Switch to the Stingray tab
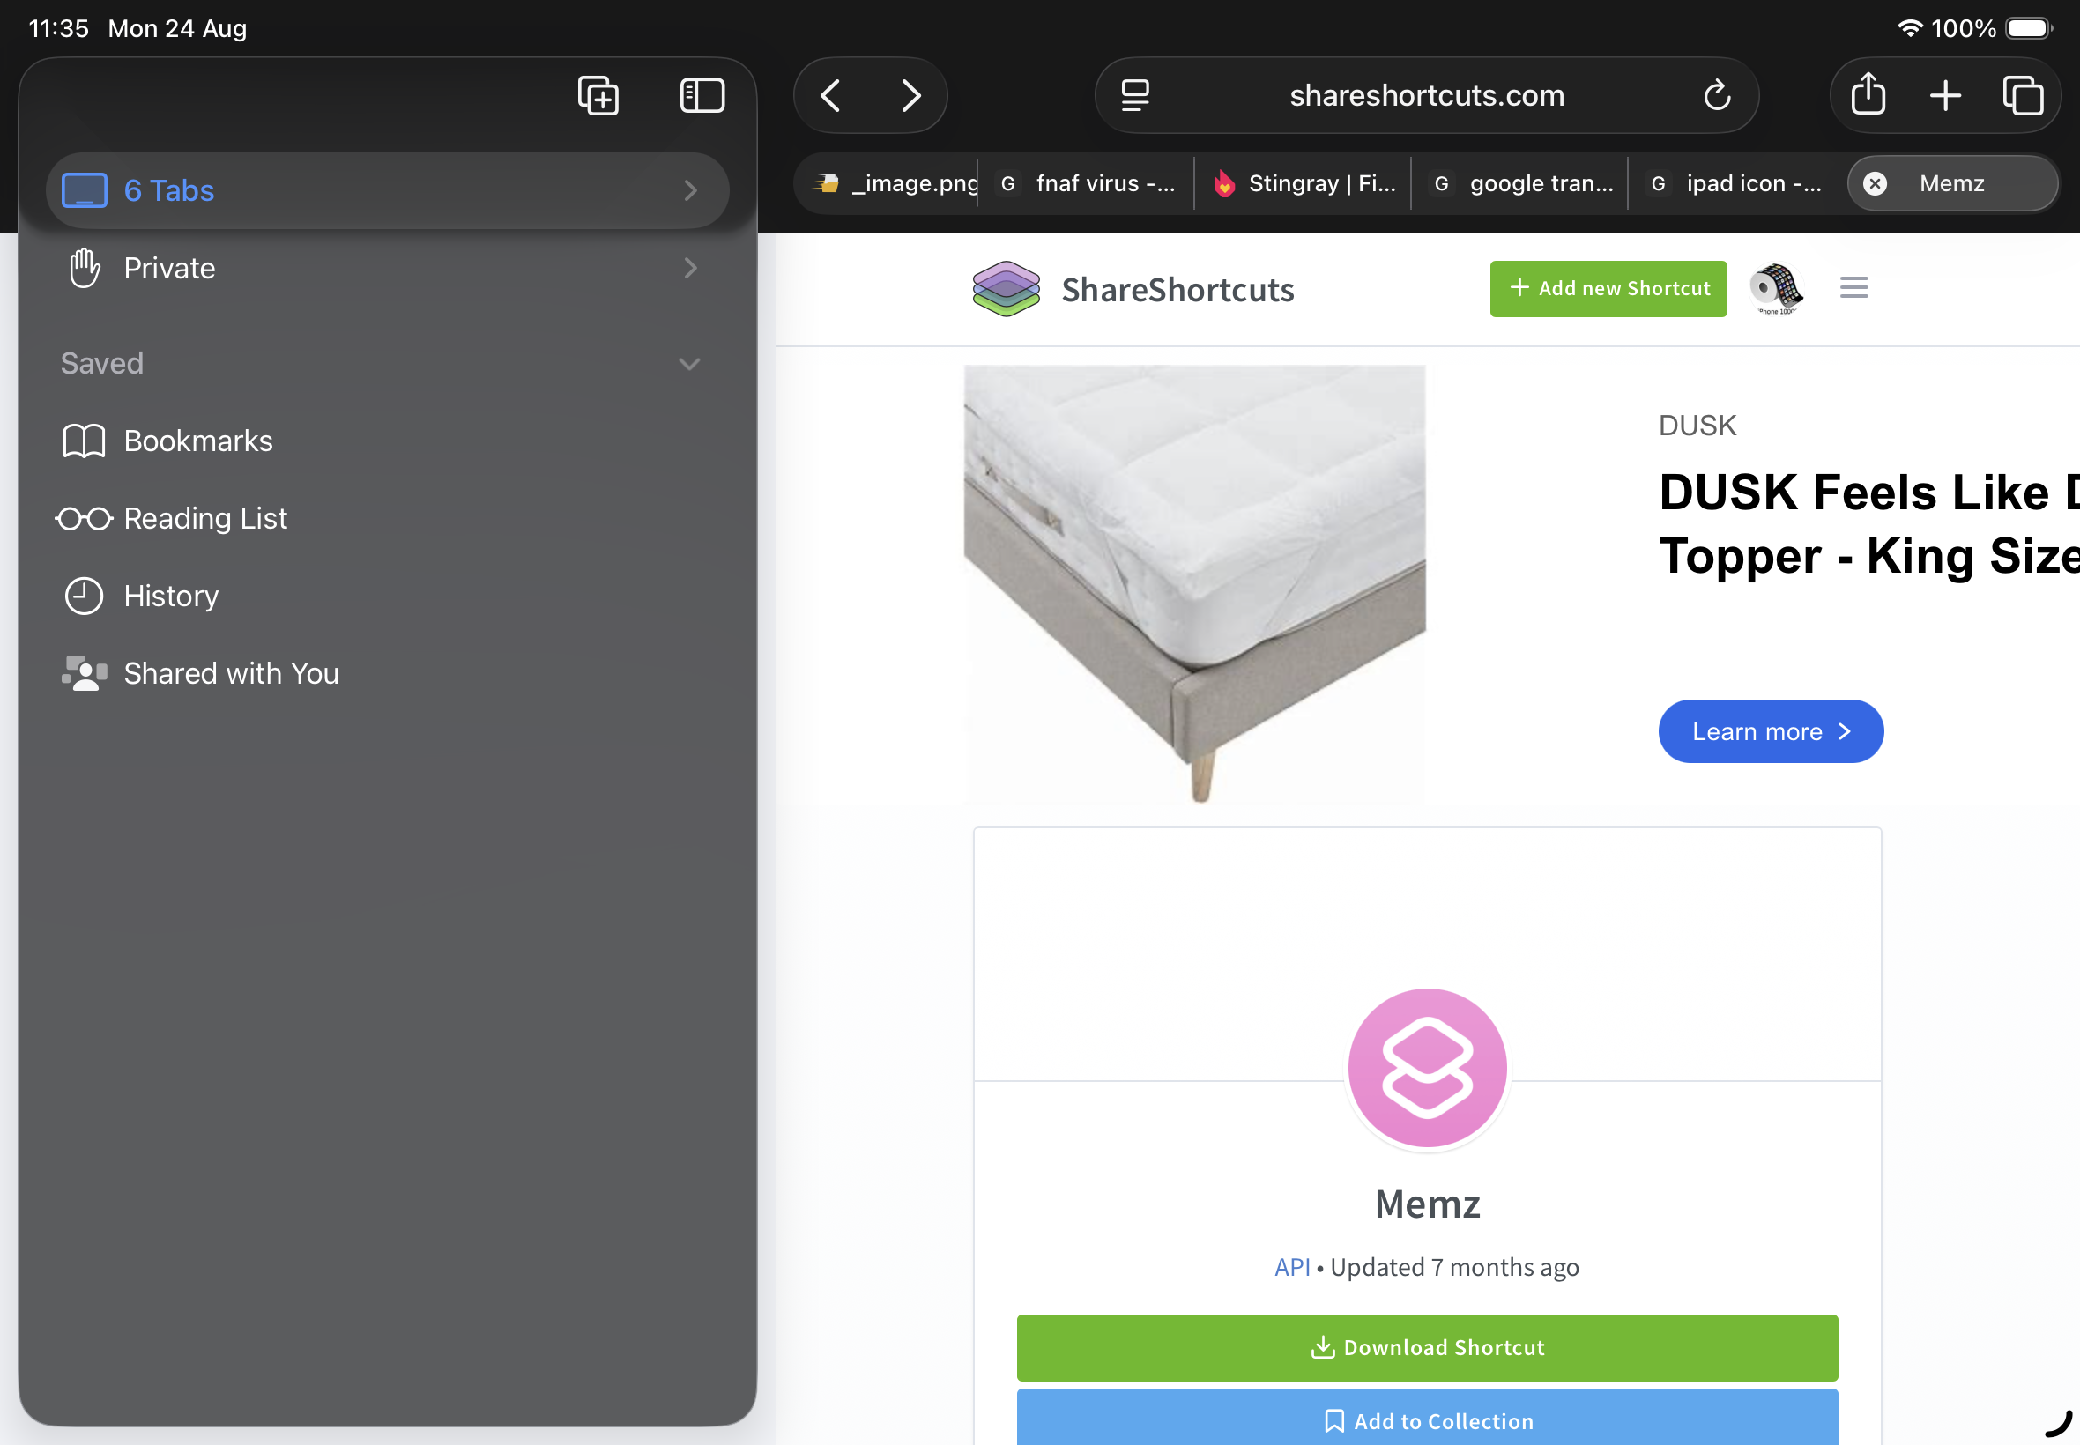This screenshot has height=1445, width=2080. 1303,184
